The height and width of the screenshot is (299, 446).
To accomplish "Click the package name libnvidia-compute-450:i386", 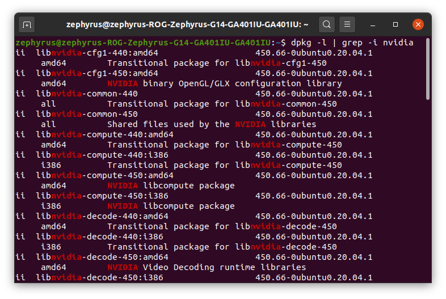I will tap(102, 196).
